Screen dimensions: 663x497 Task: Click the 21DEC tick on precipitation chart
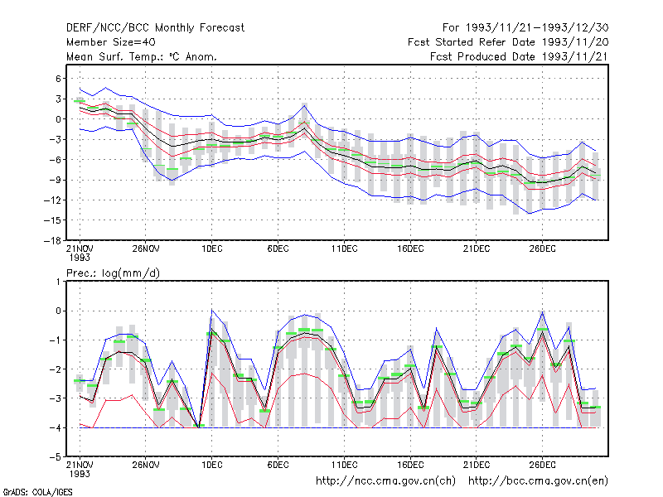[x=477, y=465]
